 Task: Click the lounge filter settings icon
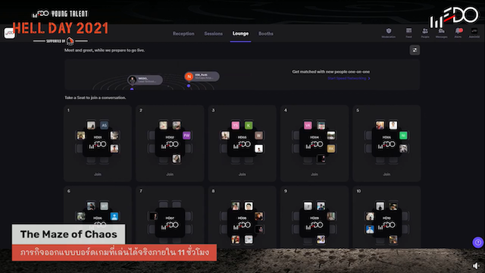pyautogui.click(x=415, y=50)
